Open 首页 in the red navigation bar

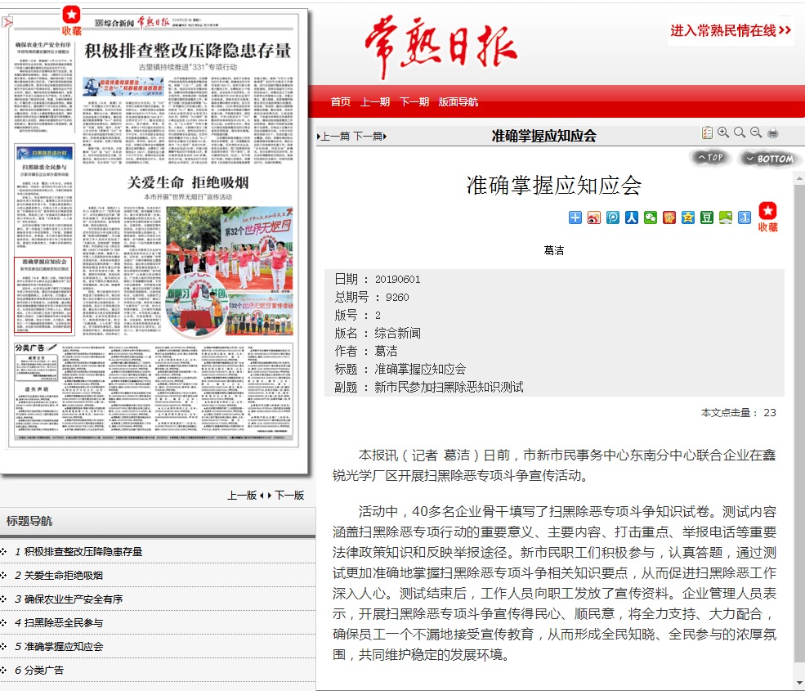click(x=340, y=101)
